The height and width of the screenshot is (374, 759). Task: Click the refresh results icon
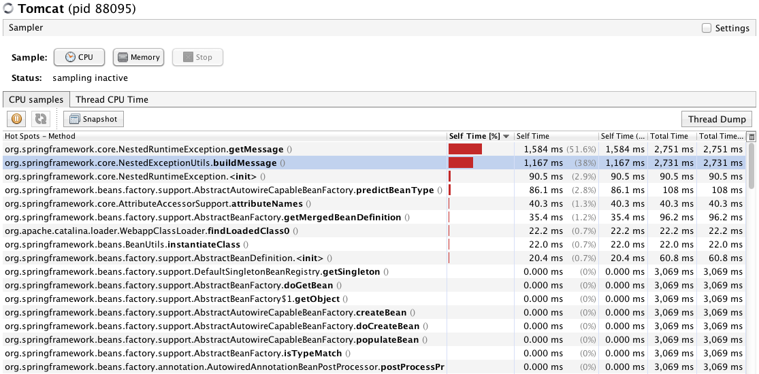(41, 119)
